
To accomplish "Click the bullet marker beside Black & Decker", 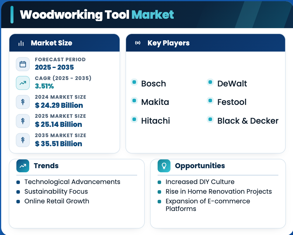I will tap(210, 119).
